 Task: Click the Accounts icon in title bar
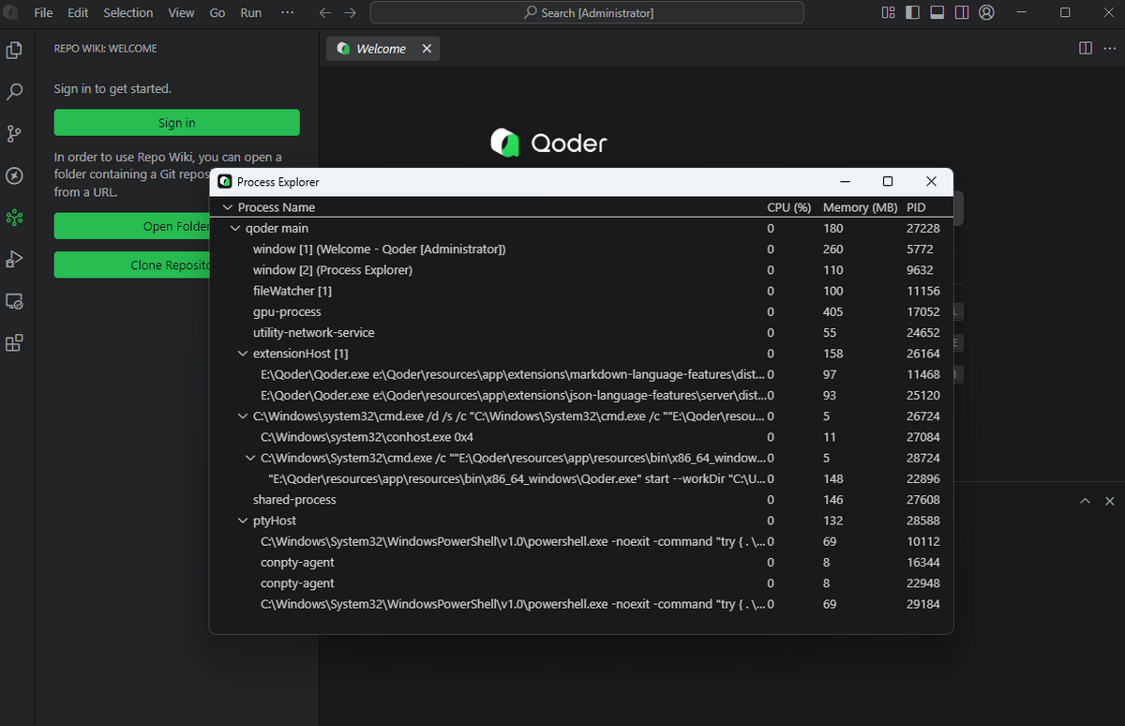click(986, 13)
